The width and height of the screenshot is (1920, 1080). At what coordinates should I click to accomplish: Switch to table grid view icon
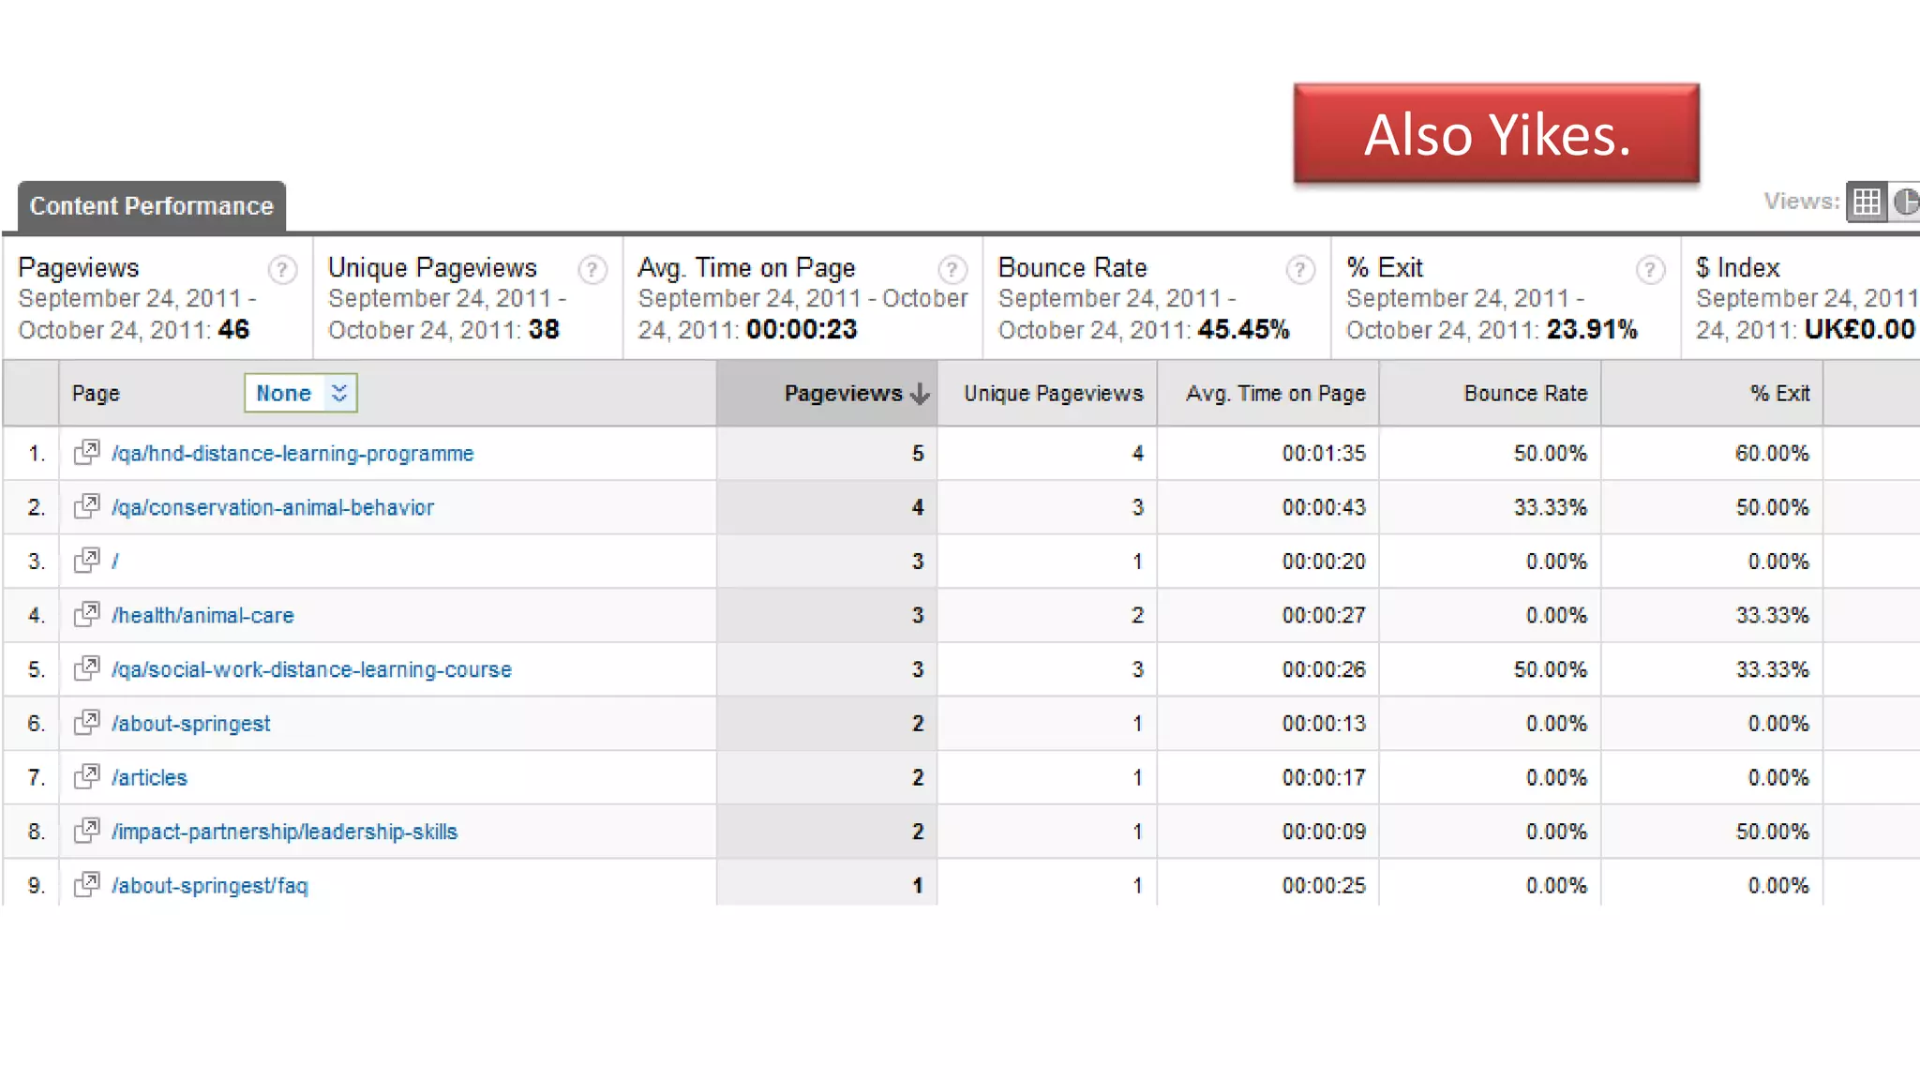1866,202
